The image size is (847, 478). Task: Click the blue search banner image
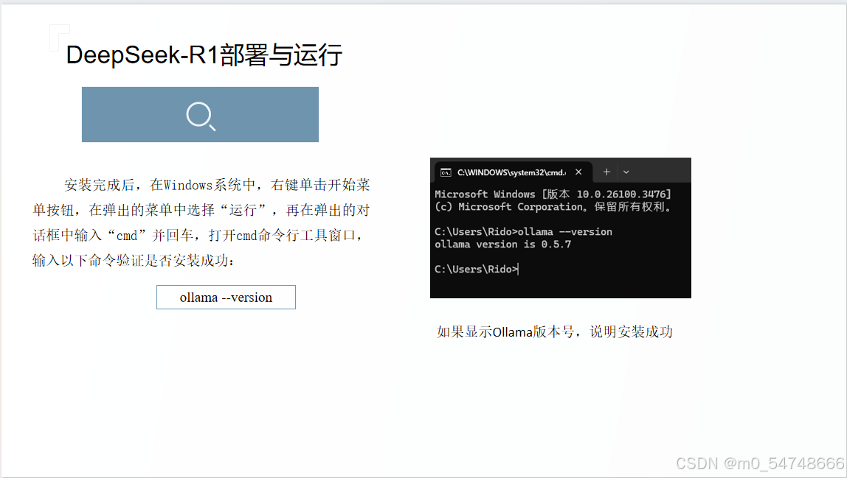[201, 114]
